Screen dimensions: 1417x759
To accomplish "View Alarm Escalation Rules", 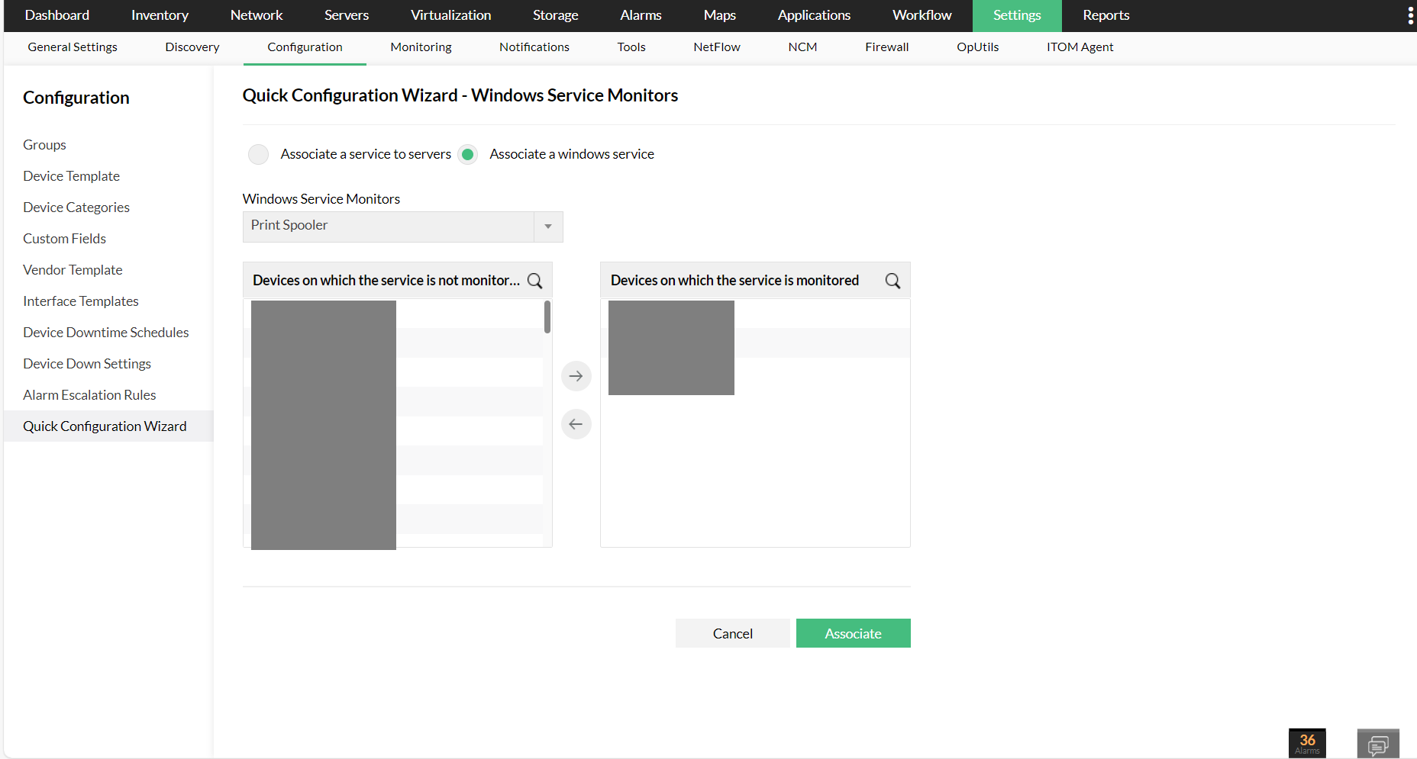I will (x=89, y=395).
